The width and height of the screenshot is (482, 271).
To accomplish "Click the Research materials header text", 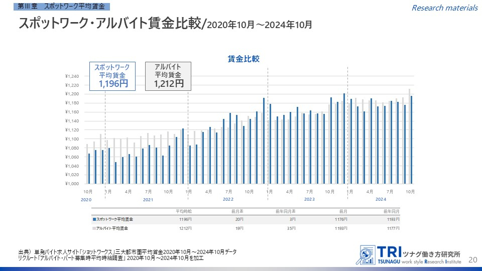I will click(x=444, y=8).
